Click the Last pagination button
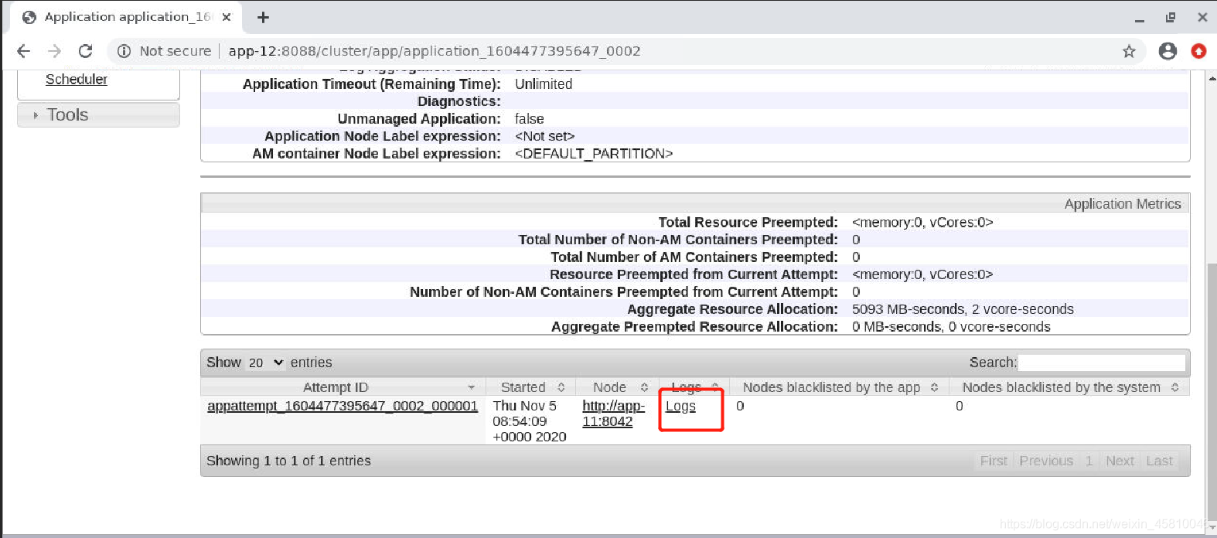 (1159, 461)
